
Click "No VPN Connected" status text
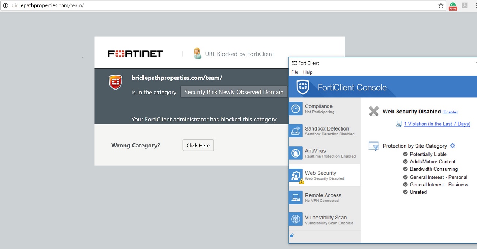point(322,201)
